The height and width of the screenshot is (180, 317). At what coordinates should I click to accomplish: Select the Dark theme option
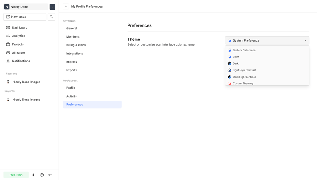tap(236, 63)
